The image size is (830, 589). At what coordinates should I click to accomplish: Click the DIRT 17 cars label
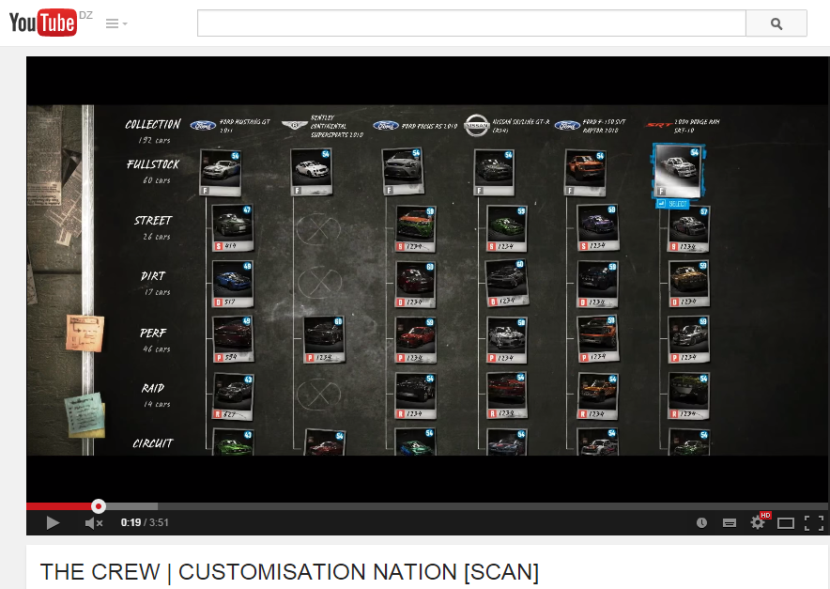pyautogui.click(x=154, y=284)
